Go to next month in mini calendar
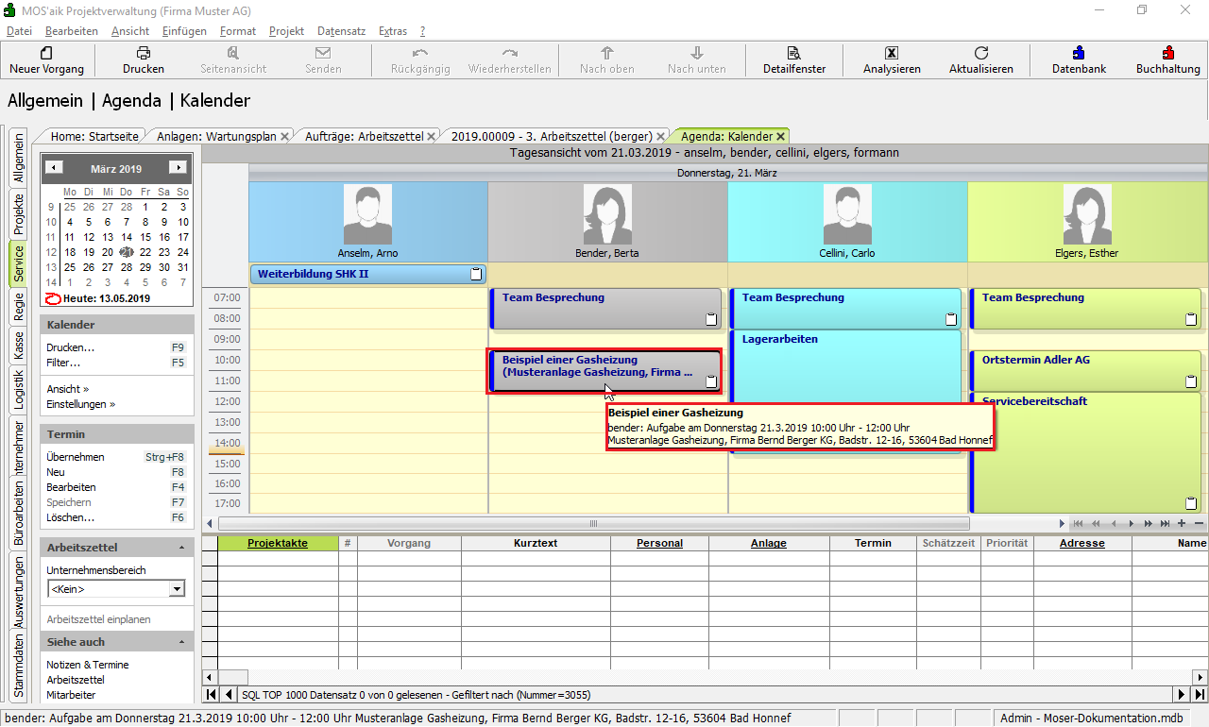This screenshot has width=1209, height=727. 177,168
